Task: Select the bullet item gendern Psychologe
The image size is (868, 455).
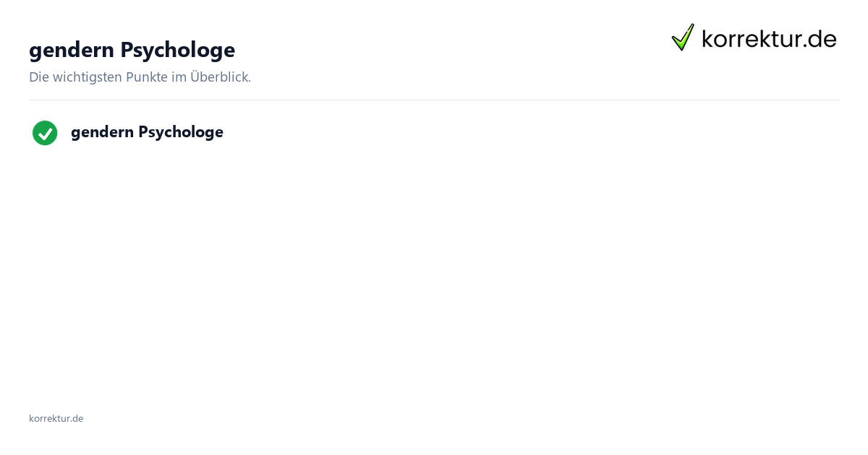Action: [x=147, y=132]
